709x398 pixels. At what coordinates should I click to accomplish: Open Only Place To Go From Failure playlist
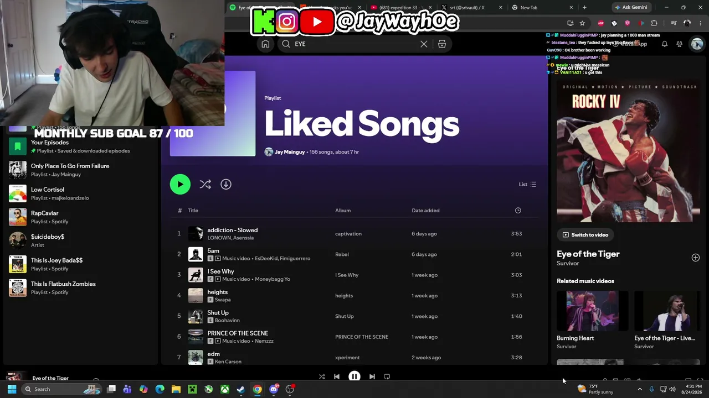[x=80, y=170]
